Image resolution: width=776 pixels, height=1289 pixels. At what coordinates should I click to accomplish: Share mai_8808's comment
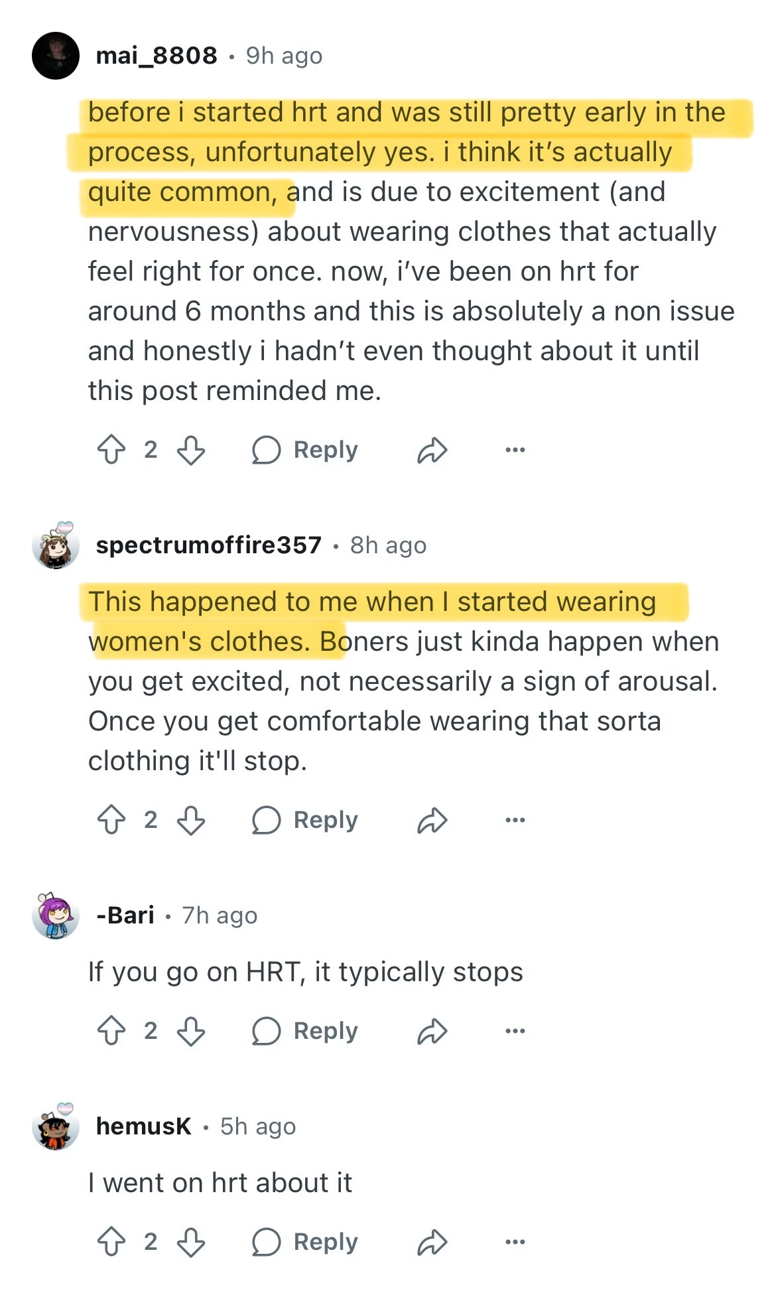coord(432,450)
